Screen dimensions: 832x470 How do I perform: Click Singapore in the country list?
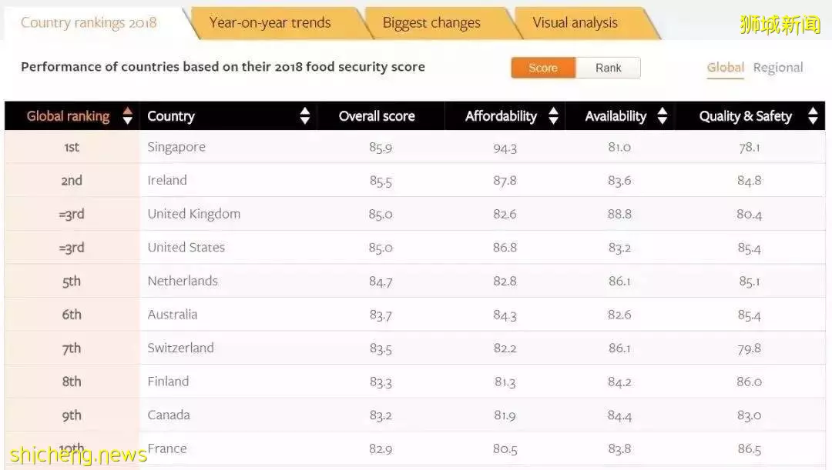click(176, 147)
